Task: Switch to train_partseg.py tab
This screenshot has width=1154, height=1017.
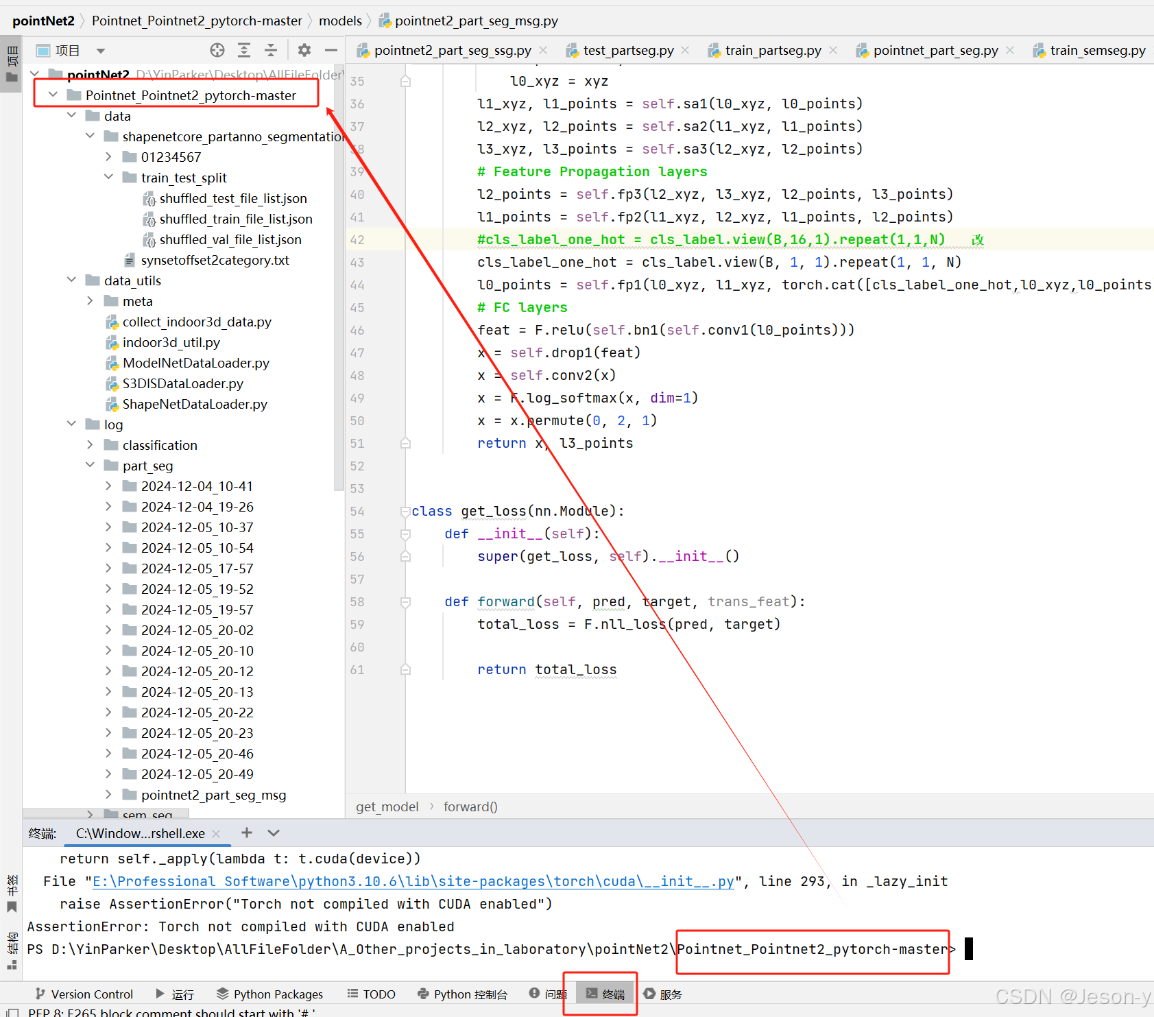Action: (772, 50)
